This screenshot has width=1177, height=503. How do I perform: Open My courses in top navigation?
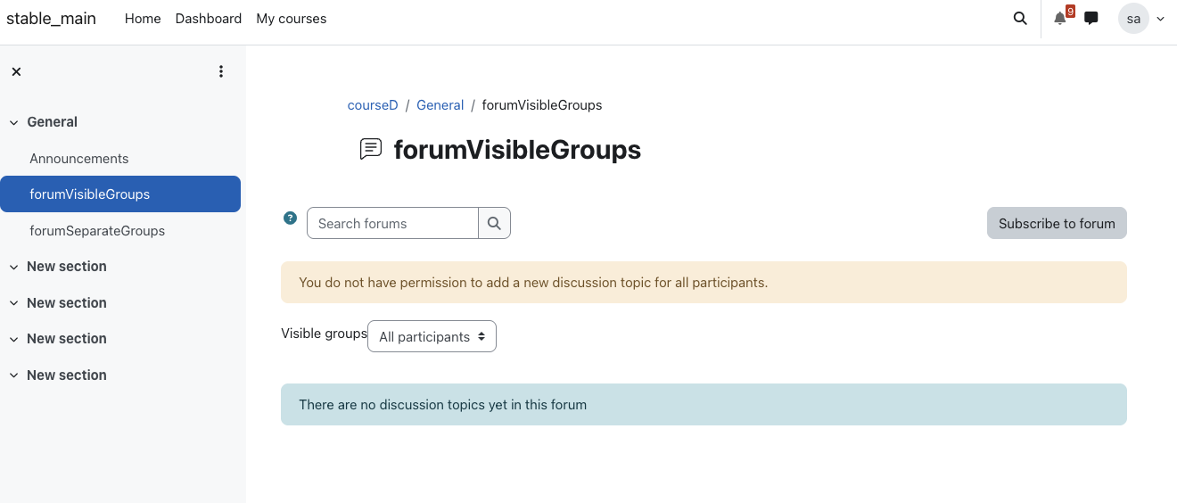(x=292, y=19)
